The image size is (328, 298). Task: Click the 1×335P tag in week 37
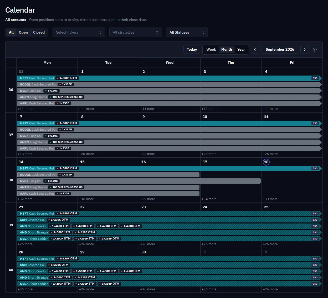pyautogui.click(x=66, y=130)
